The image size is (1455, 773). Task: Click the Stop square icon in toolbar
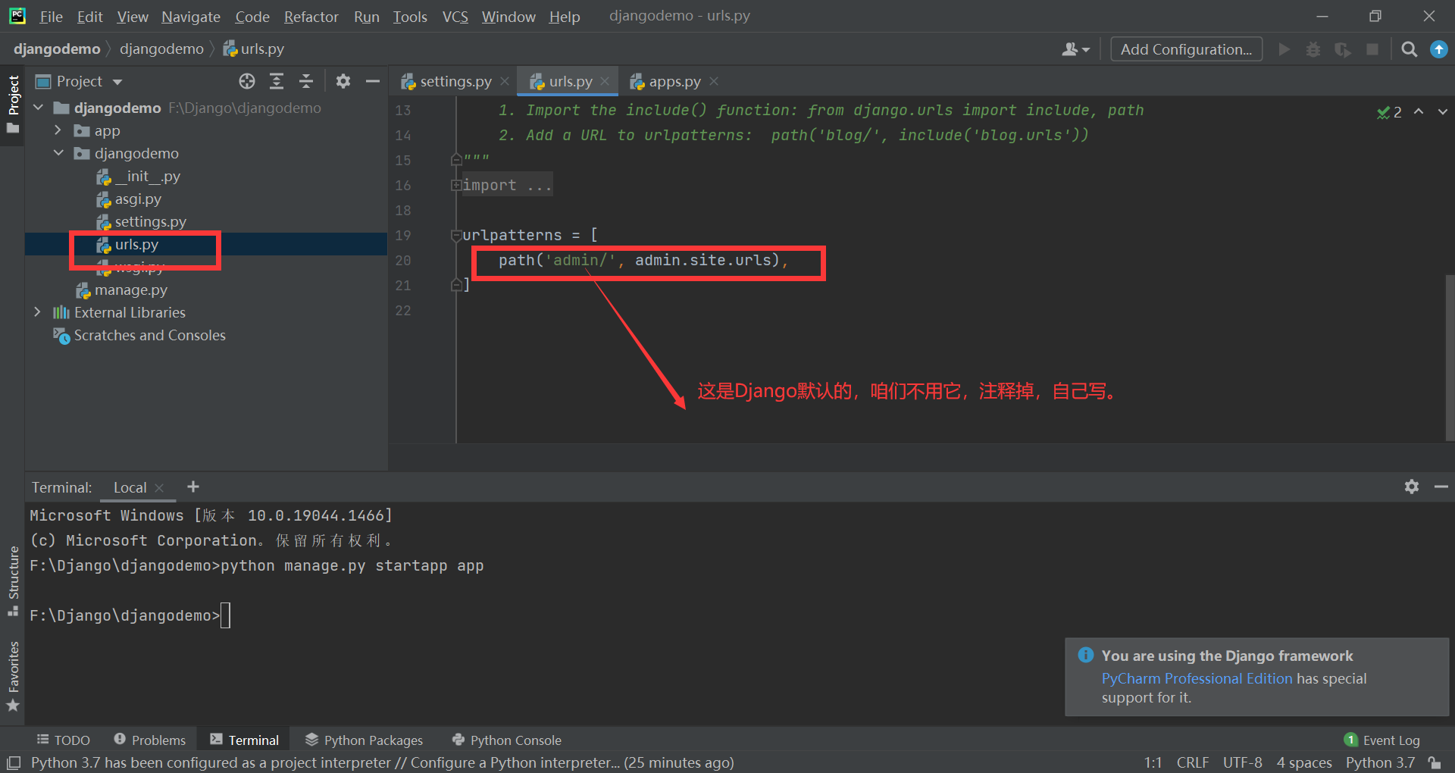1372,49
